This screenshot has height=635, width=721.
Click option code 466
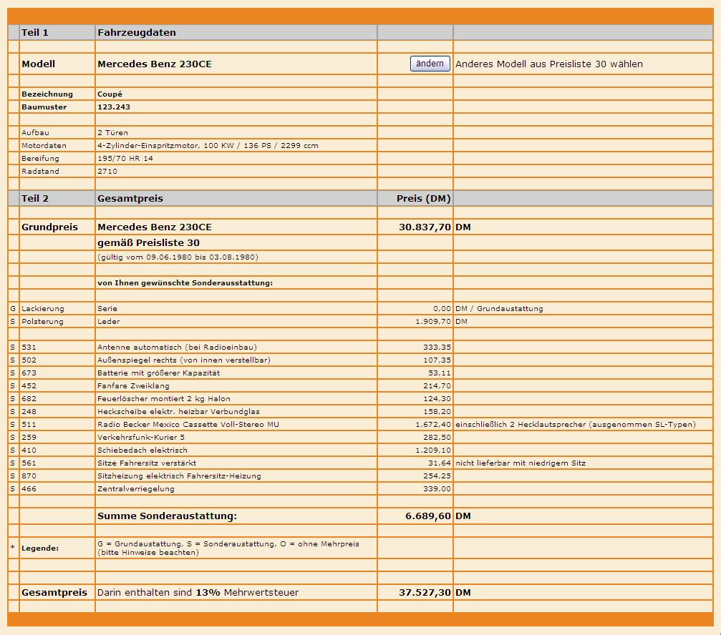click(29, 488)
